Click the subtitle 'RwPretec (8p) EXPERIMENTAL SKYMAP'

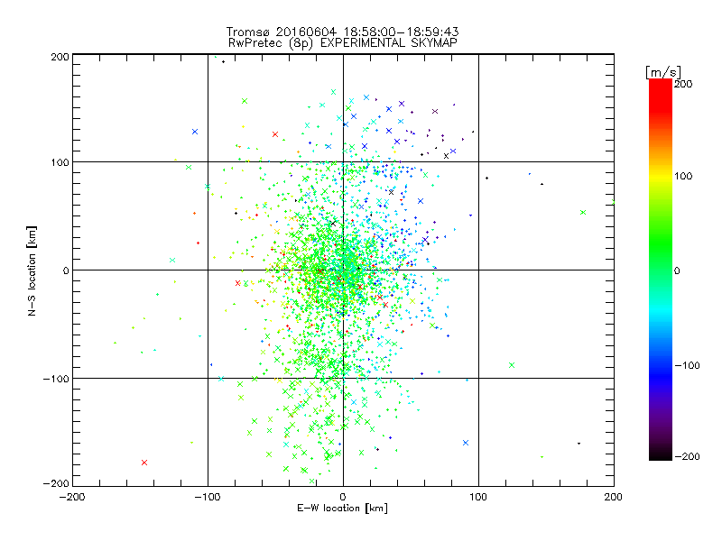343,42
